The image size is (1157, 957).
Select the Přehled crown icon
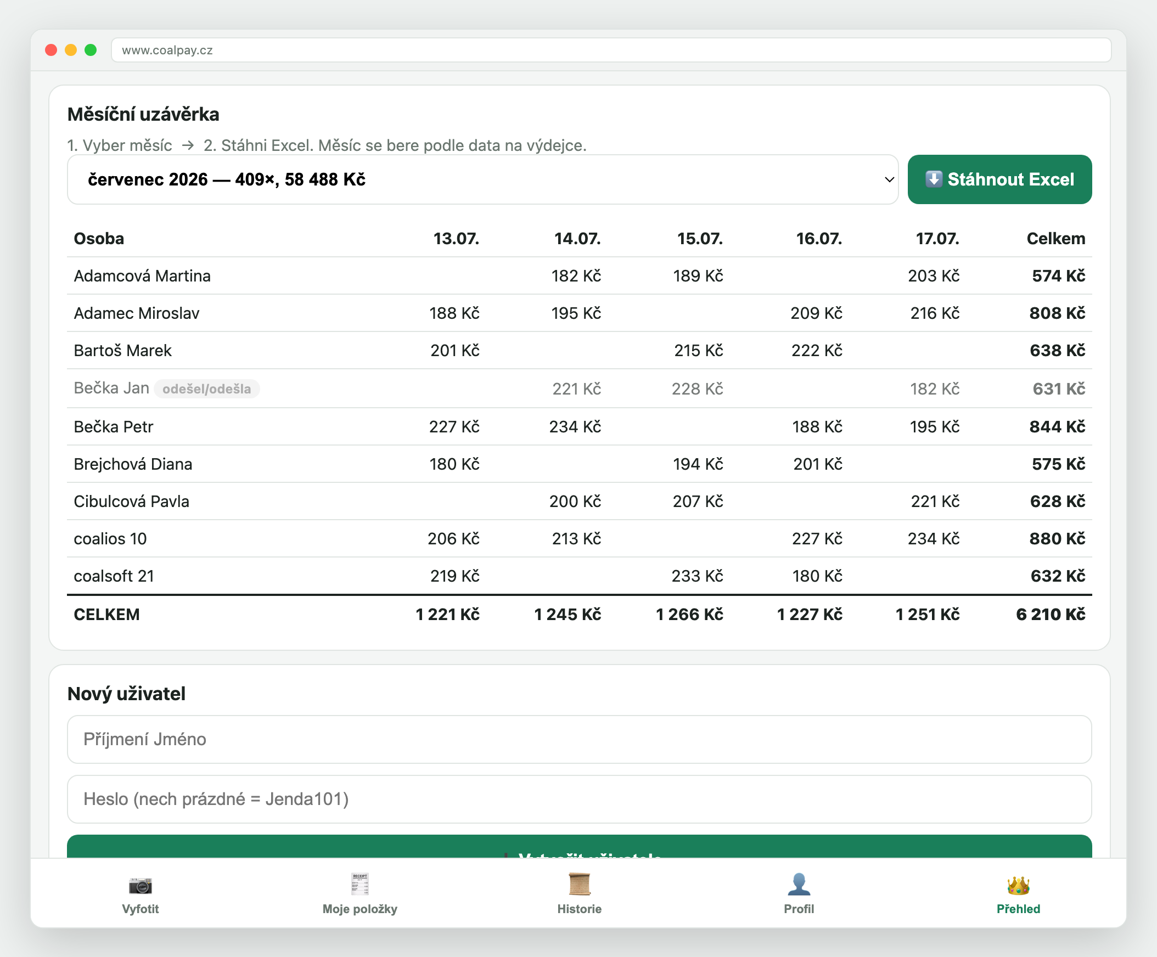(1018, 885)
